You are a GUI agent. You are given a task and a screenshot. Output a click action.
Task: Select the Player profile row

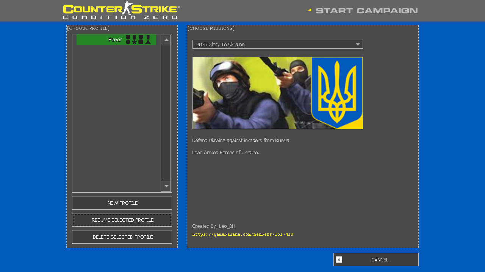116,40
